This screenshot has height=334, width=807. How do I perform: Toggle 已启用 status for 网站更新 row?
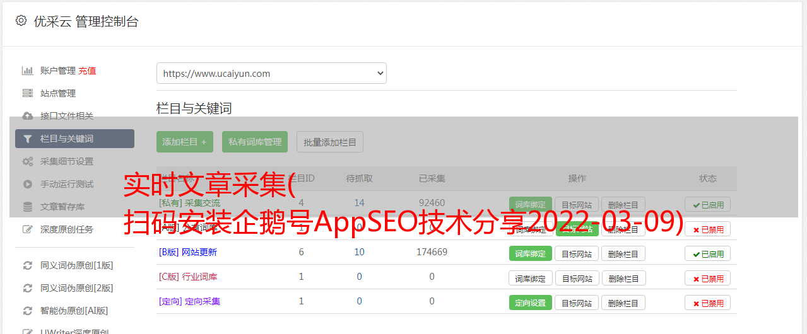click(708, 253)
